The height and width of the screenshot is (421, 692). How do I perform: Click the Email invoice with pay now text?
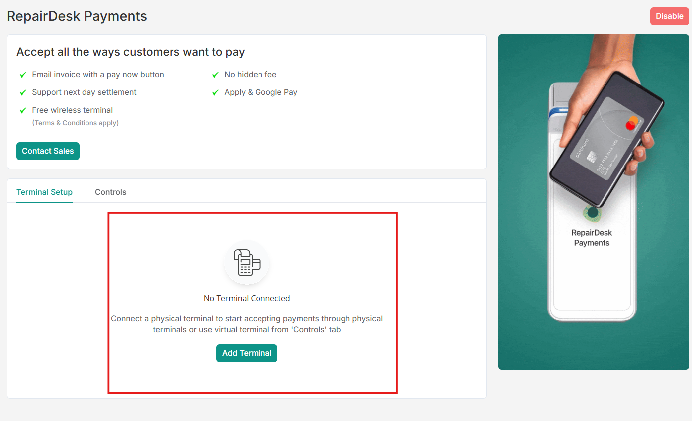[x=98, y=75]
